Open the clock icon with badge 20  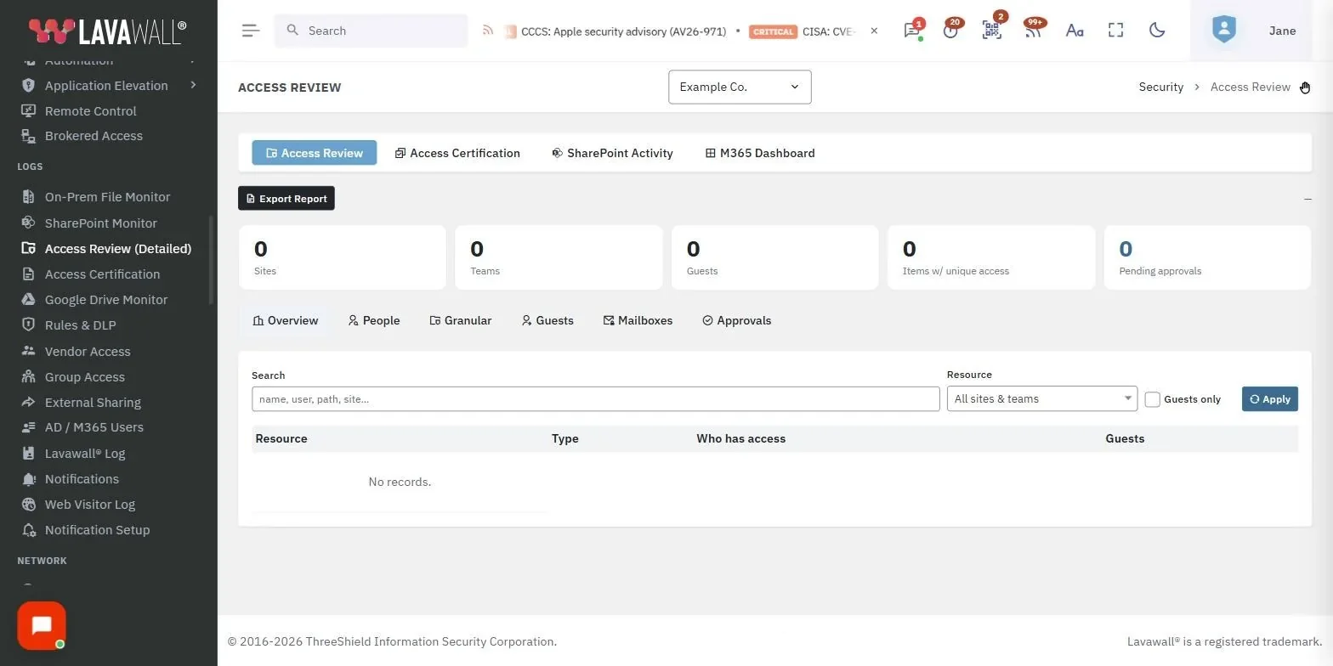coord(950,31)
